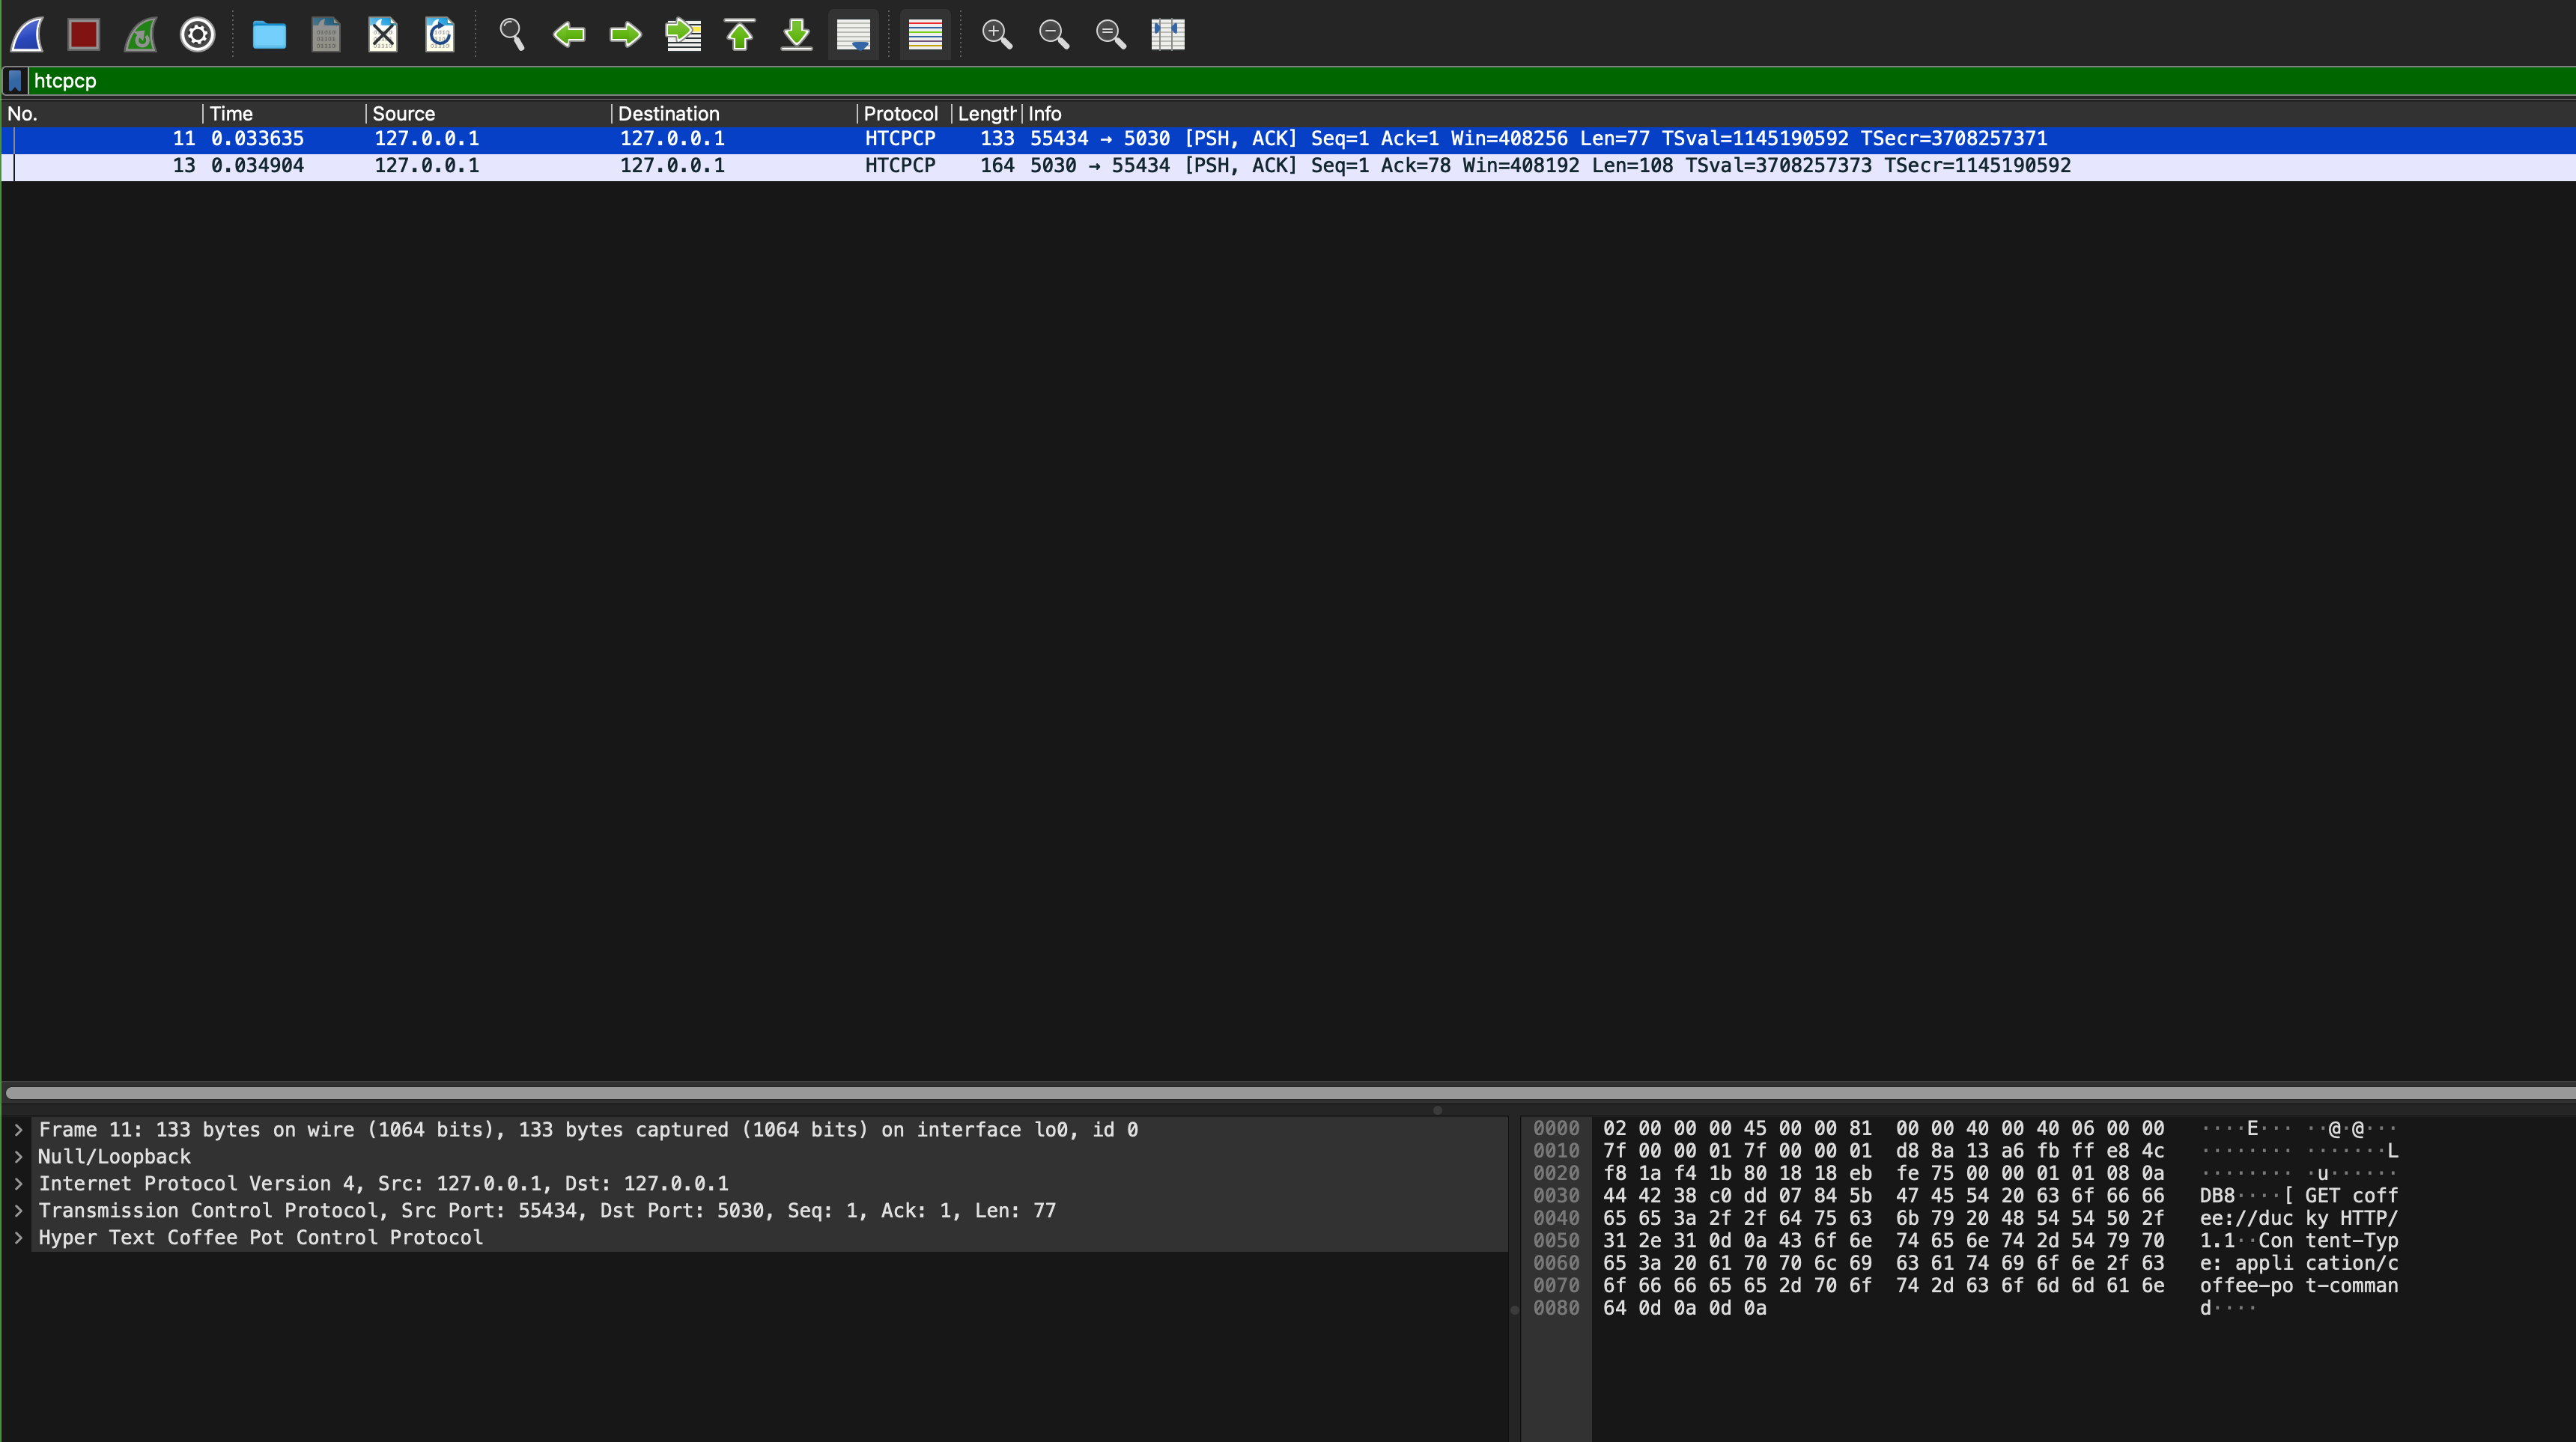Expand the Frame 11 details

(18, 1130)
